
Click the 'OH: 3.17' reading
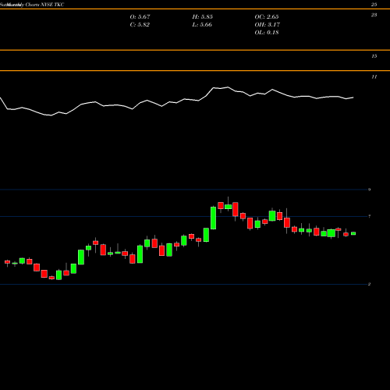(268, 24)
